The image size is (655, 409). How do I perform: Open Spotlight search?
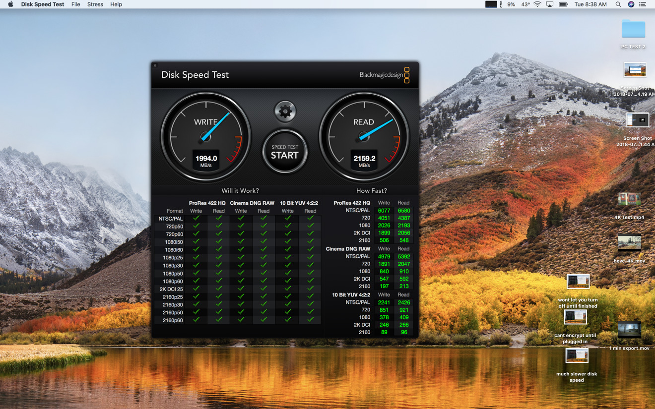click(618, 4)
